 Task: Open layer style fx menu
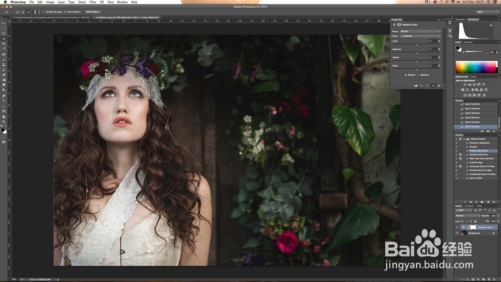tap(468, 279)
